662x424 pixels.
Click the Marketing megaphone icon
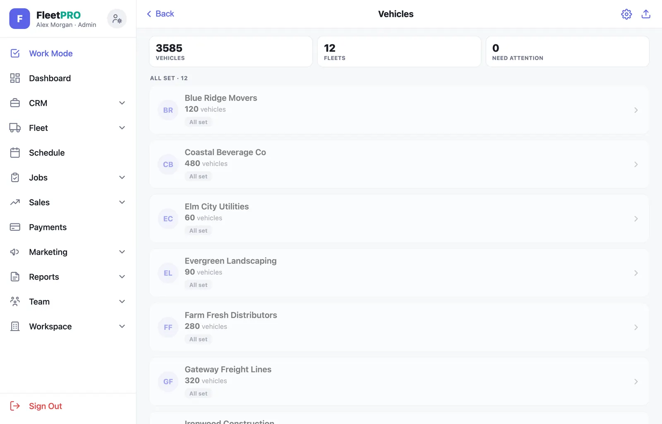(x=15, y=252)
